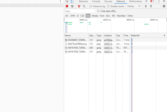The image size is (167, 112).
Task: Expand more DevTools tabs chevron
Action: point(146,1)
